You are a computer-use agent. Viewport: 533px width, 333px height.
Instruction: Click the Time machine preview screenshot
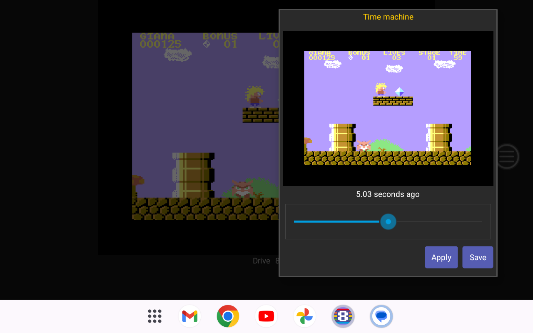[388, 108]
